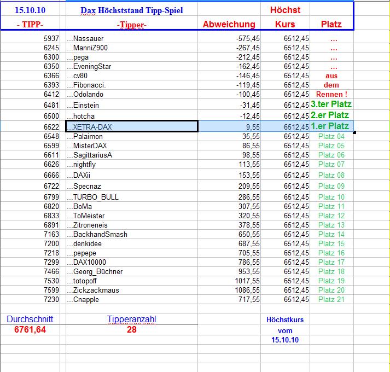Click the cell '...ToMeister'
This screenshot has width=390, height=372.
point(132,216)
